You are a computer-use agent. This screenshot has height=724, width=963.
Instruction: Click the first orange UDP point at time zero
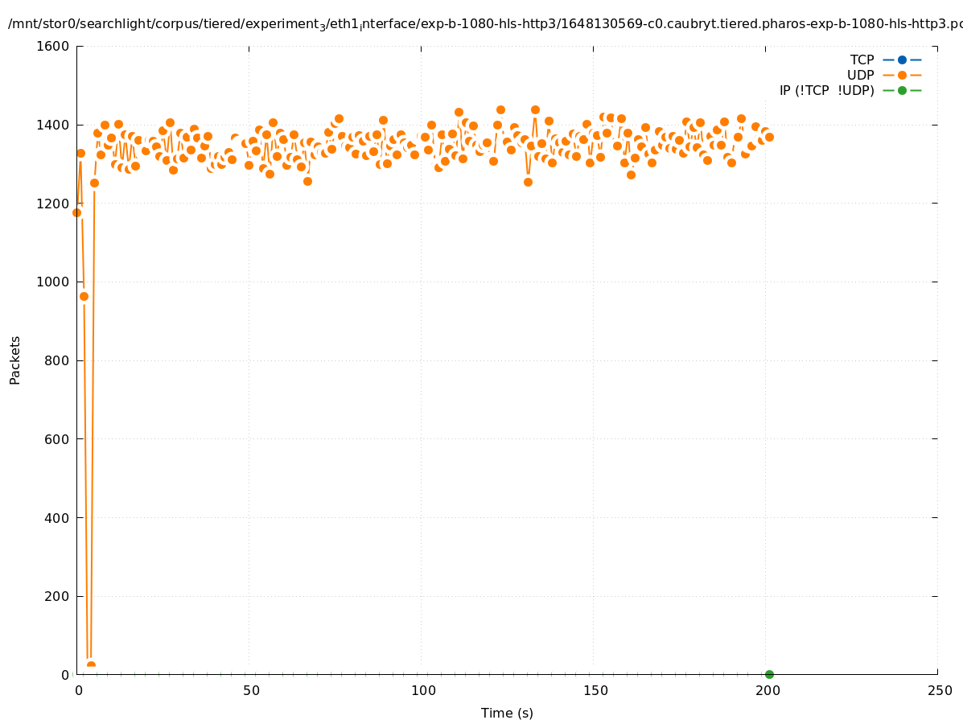click(76, 212)
